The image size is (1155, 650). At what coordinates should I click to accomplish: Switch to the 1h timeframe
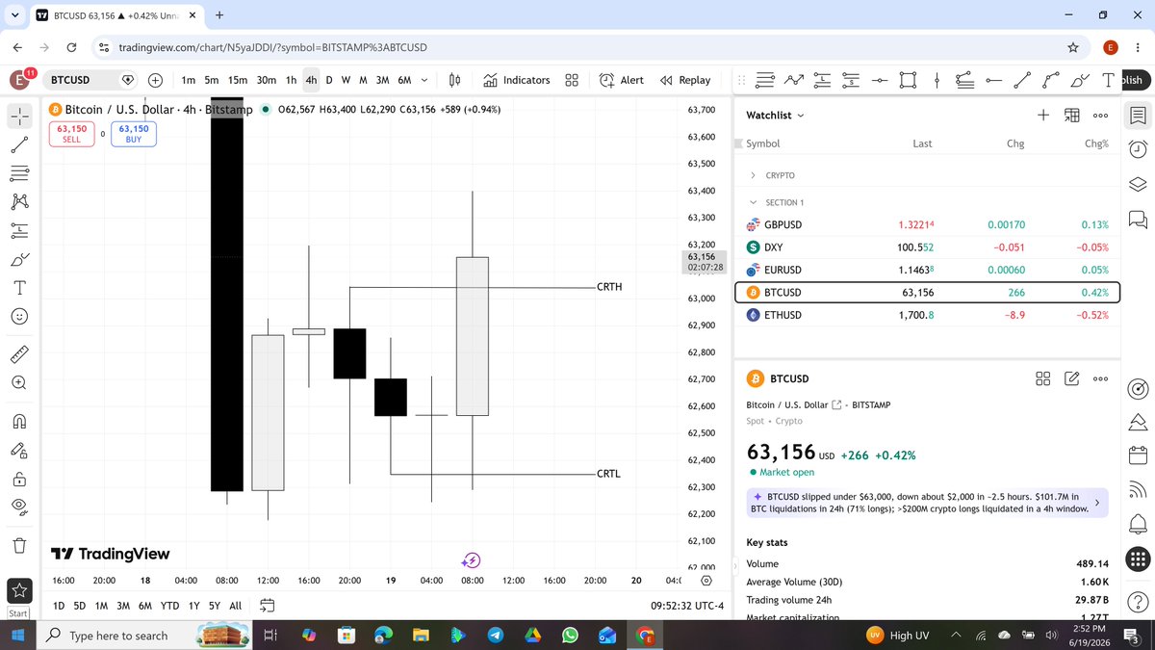(x=292, y=80)
